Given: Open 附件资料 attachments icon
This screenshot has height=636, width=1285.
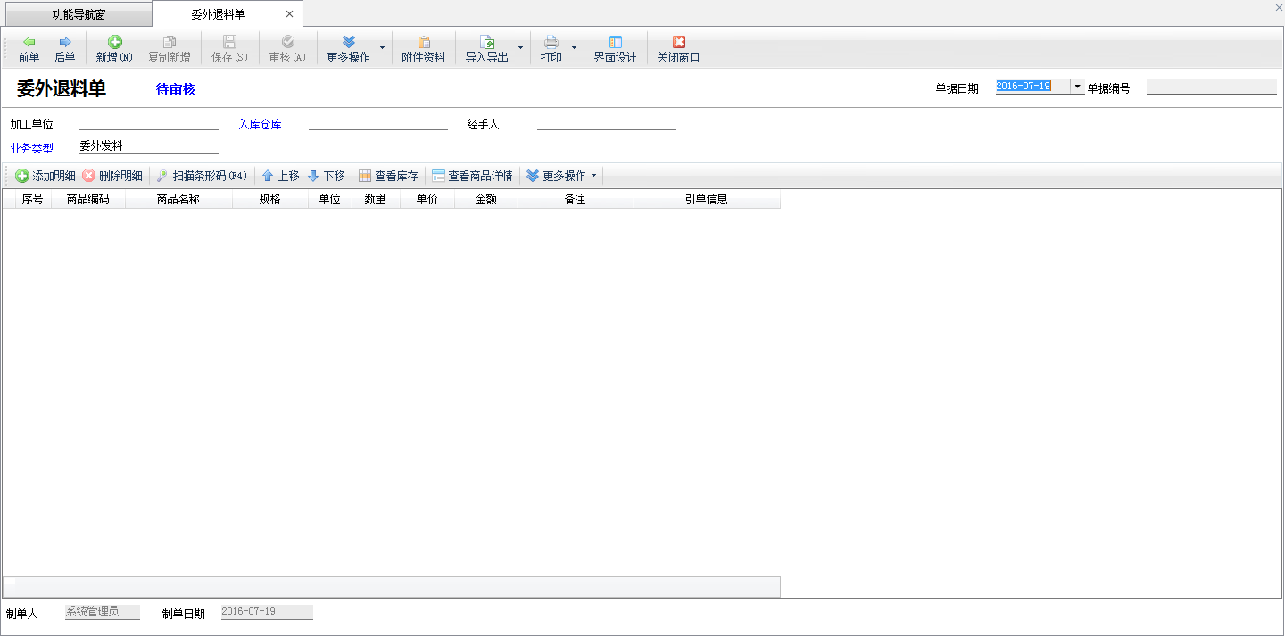Looking at the screenshot, I should (x=423, y=42).
